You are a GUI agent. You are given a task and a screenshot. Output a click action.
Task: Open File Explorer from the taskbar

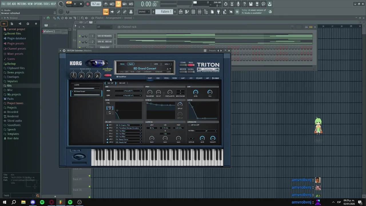23,202
